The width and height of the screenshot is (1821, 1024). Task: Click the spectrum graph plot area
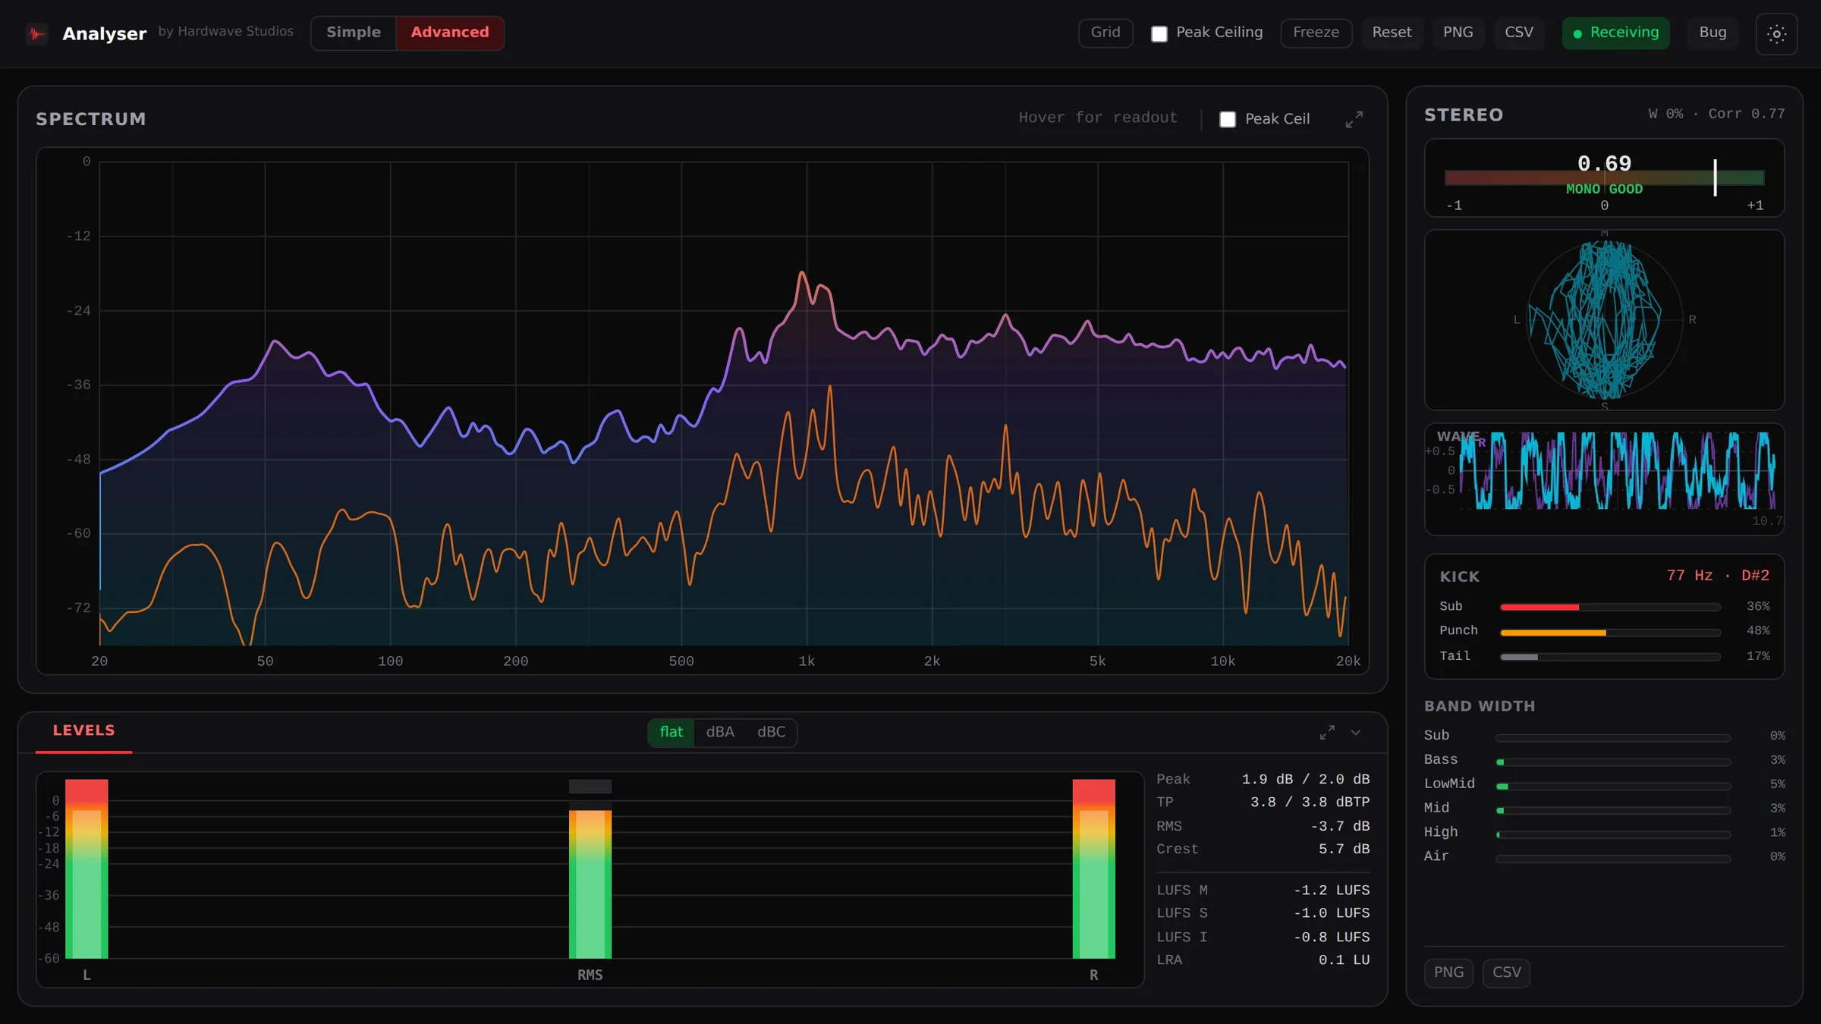pos(724,404)
